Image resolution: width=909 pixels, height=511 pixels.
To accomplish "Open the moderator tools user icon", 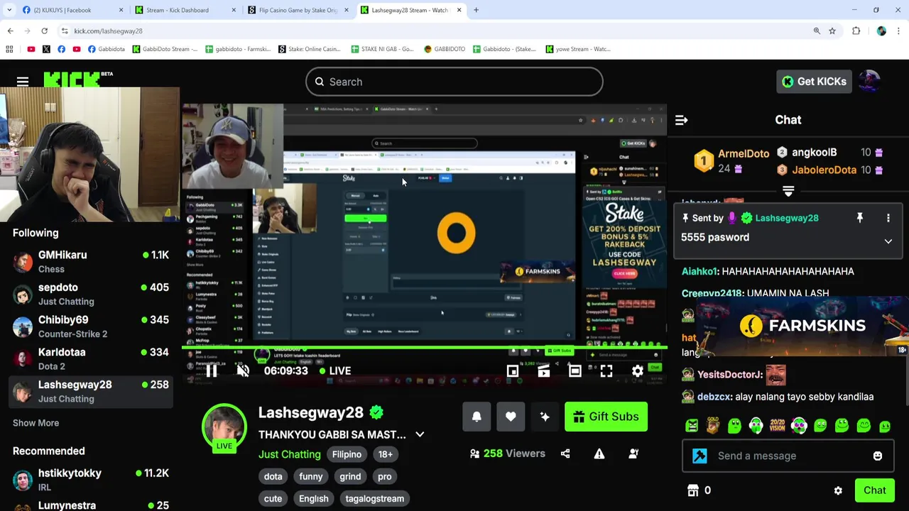I will (x=633, y=454).
